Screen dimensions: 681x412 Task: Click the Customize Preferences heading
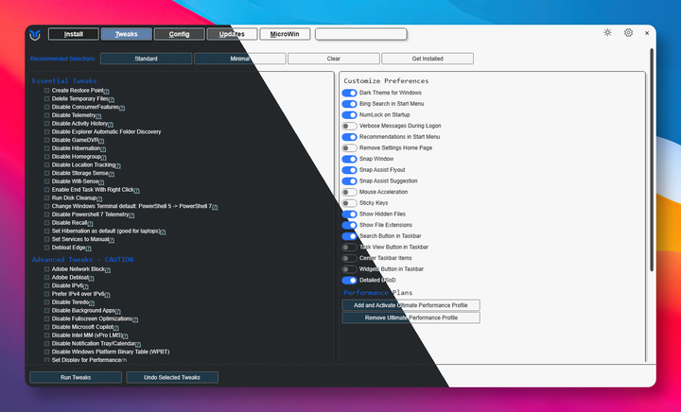coord(386,80)
